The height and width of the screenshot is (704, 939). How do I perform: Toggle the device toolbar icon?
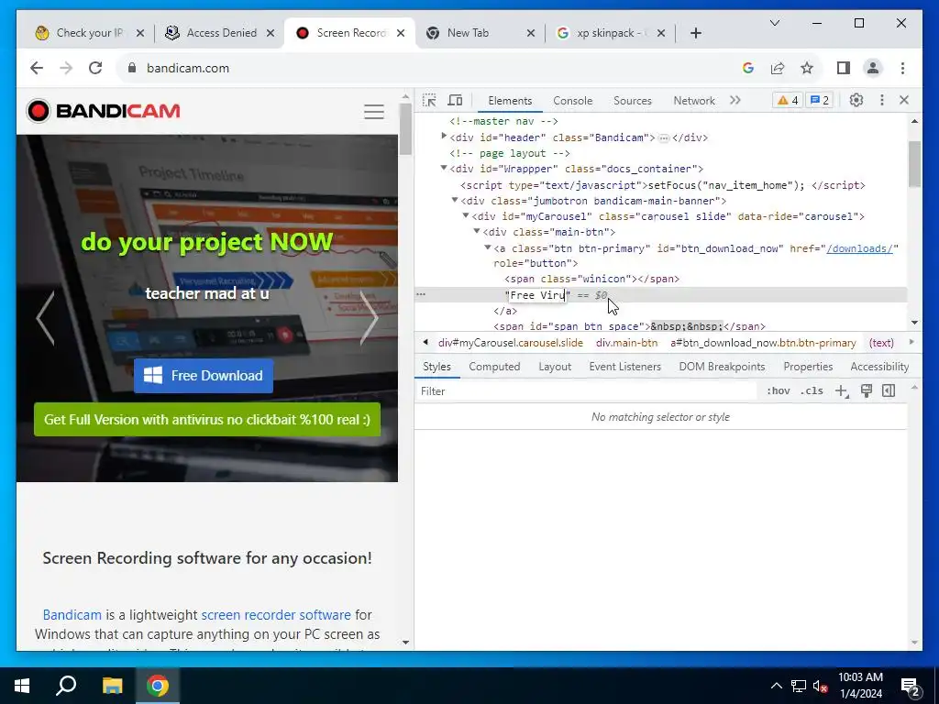coord(455,101)
